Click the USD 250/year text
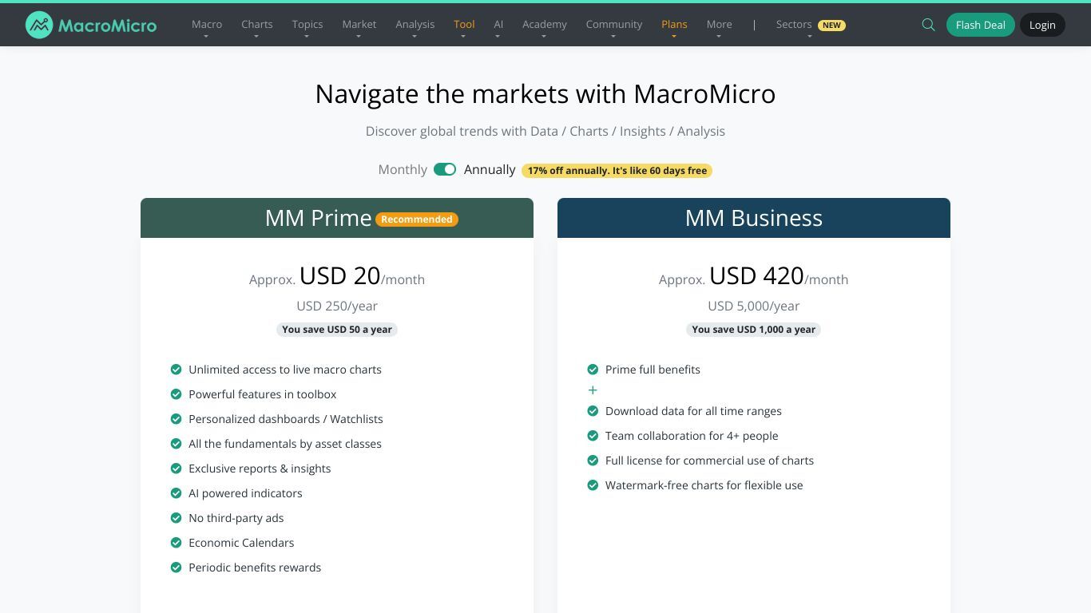The height and width of the screenshot is (613, 1091). 337,306
